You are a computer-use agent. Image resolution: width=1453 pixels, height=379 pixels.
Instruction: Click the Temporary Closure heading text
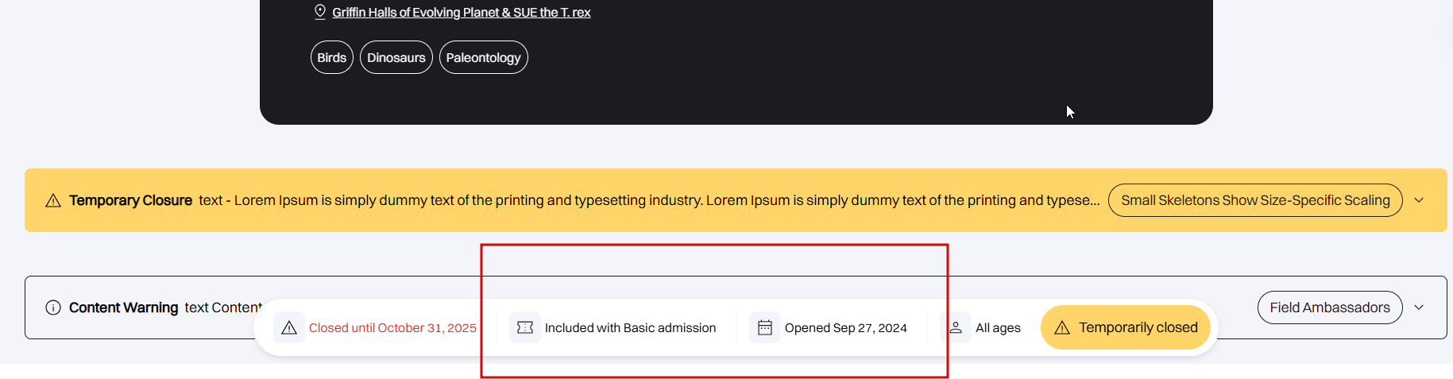click(130, 200)
